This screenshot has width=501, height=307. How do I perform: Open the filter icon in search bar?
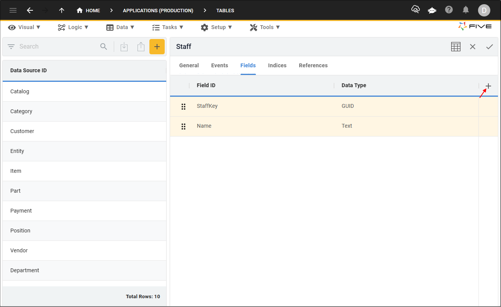(11, 47)
